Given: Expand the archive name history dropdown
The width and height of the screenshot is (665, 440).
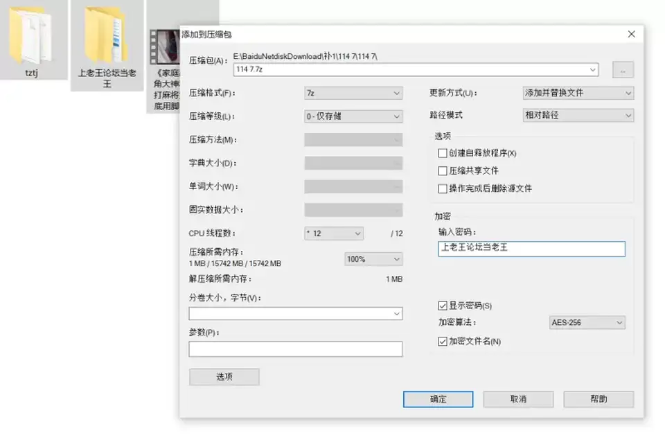Looking at the screenshot, I should point(592,69).
